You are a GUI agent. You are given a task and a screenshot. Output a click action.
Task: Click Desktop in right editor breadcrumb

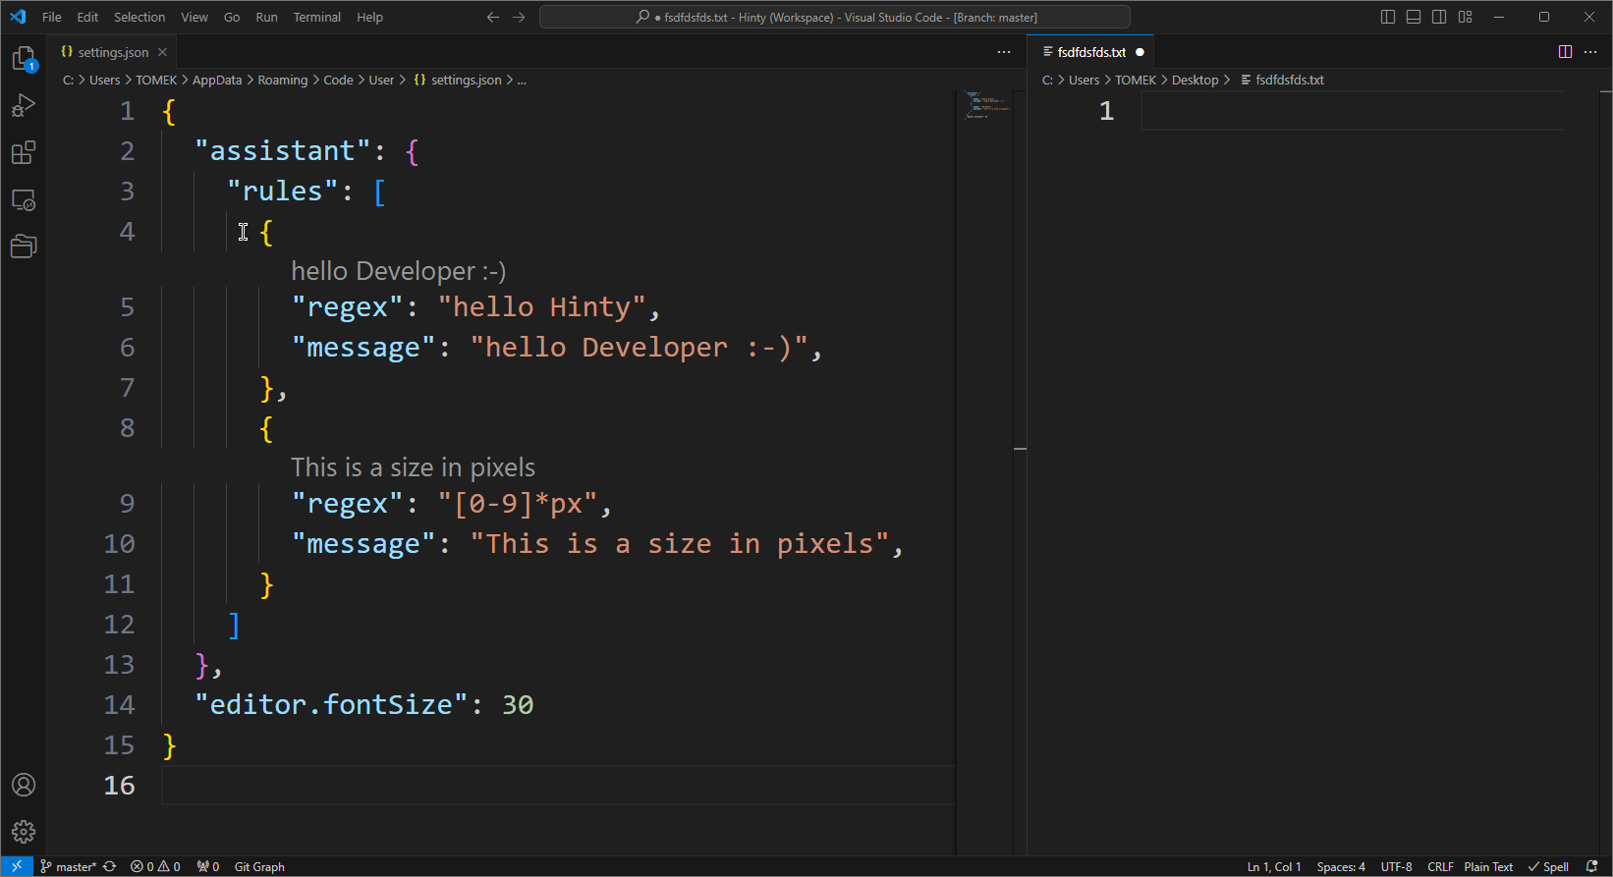[1195, 80]
